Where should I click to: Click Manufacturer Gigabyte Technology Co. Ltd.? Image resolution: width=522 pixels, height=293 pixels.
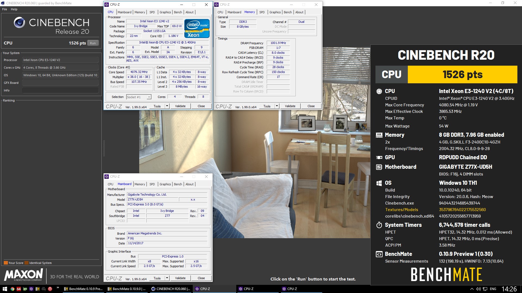point(167,195)
